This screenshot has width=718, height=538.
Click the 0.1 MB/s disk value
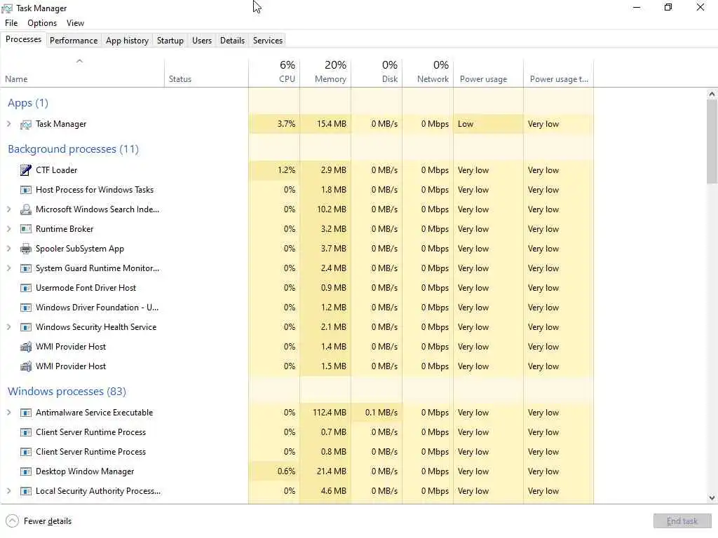tap(381, 413)
